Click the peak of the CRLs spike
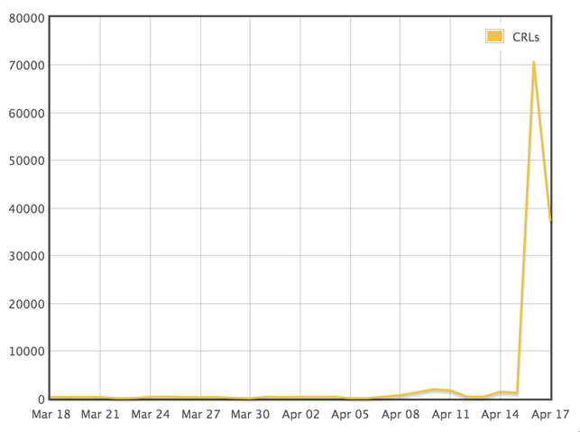Viewport: 580px width, 432px height. tap(533, 62)
